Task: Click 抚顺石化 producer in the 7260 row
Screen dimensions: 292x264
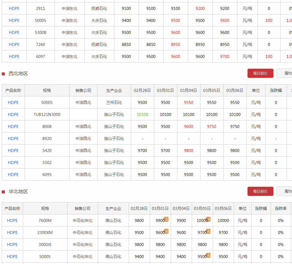Action: [99, 44]
